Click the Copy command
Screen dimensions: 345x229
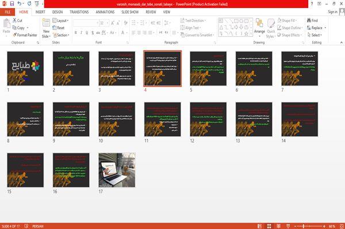[x=18, y=28]
